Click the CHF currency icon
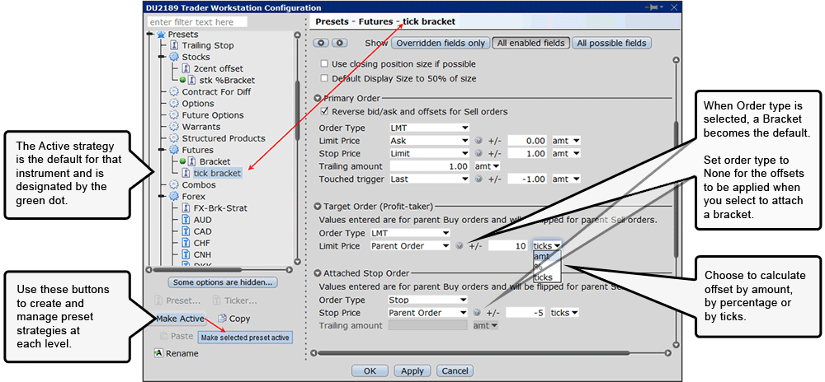Viewport: 825px width, 382px height. 185,243
